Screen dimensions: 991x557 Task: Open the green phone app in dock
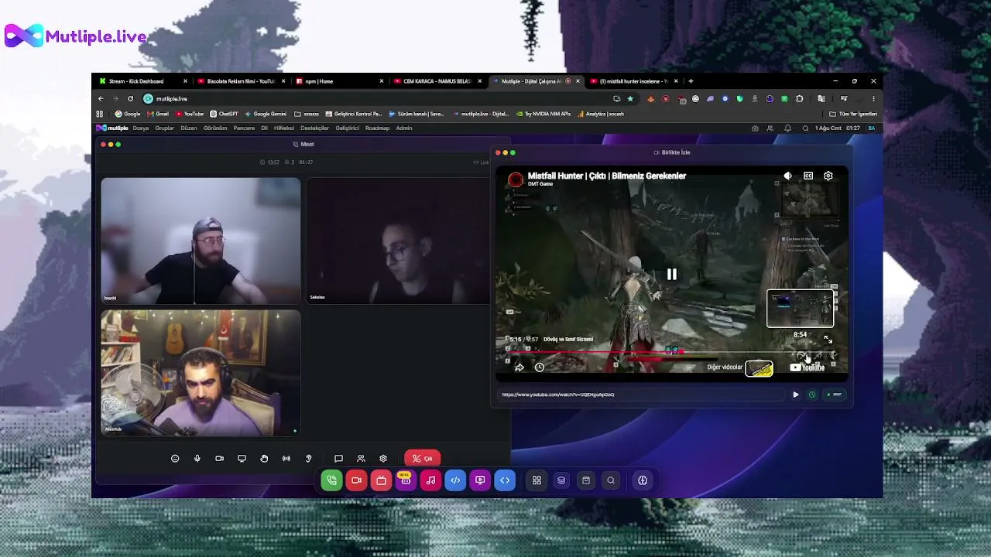(331, 480)
